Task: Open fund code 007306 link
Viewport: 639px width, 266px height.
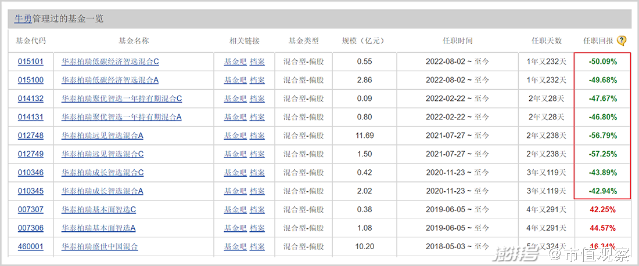Action: (31, 228)
